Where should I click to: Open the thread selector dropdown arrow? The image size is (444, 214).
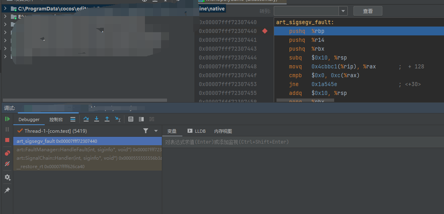(x=156, y=131)
